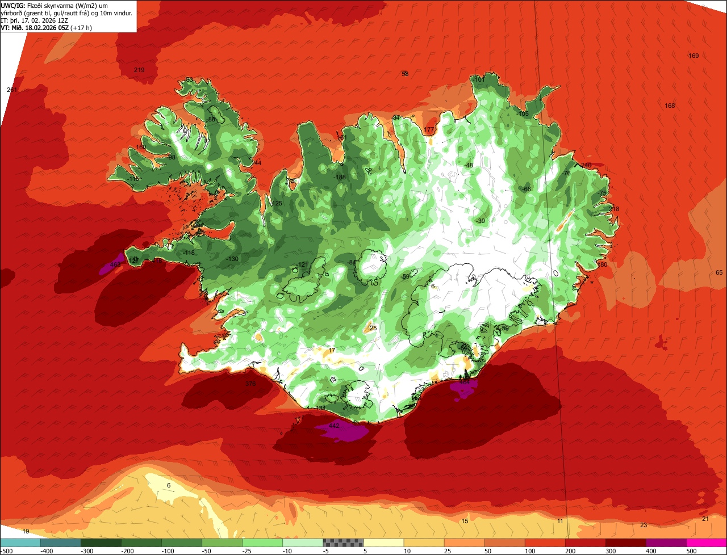The width and height of the screenshot is (727, 555).
Task: Click the -48 map value
Action: (x=469, y=165)
